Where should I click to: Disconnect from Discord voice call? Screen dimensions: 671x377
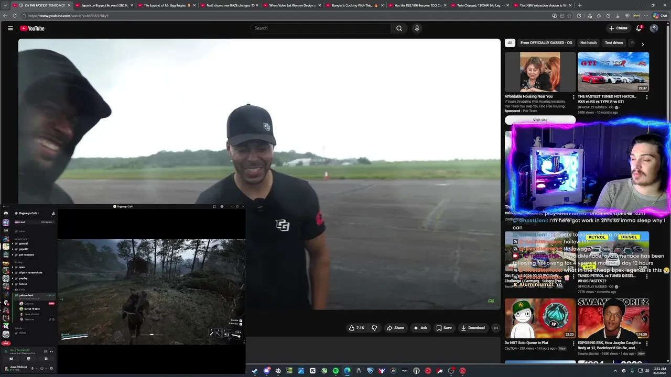[51, 351]
